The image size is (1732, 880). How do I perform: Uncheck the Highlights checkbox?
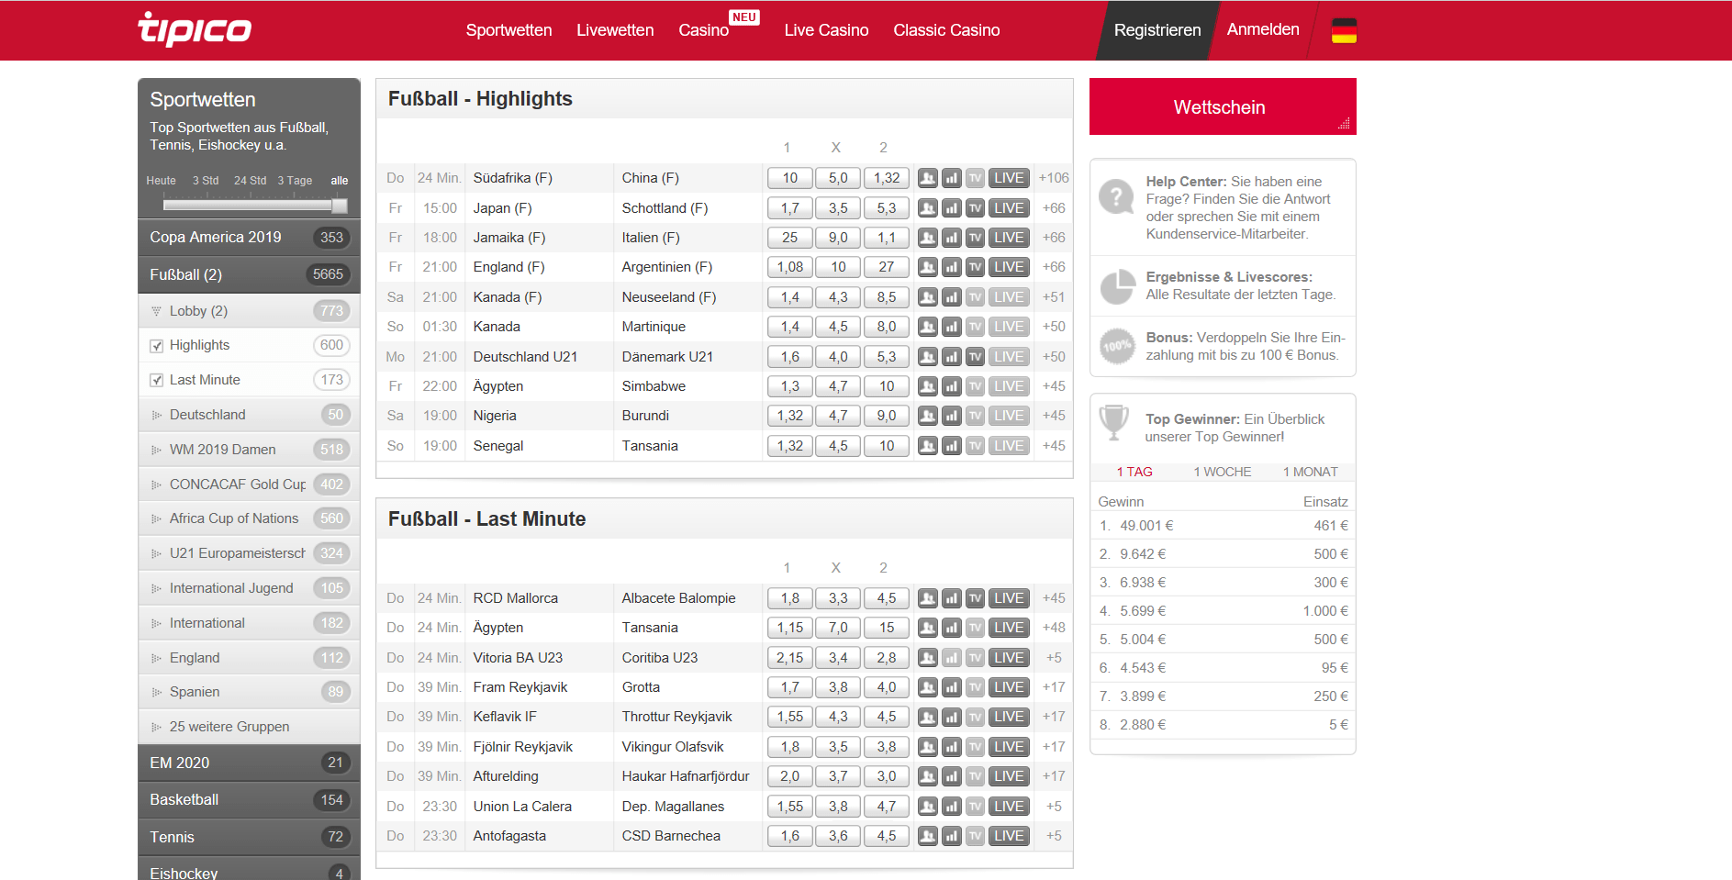click(157, 346)
